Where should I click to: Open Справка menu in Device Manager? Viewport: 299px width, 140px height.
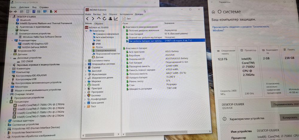[44, 7]
